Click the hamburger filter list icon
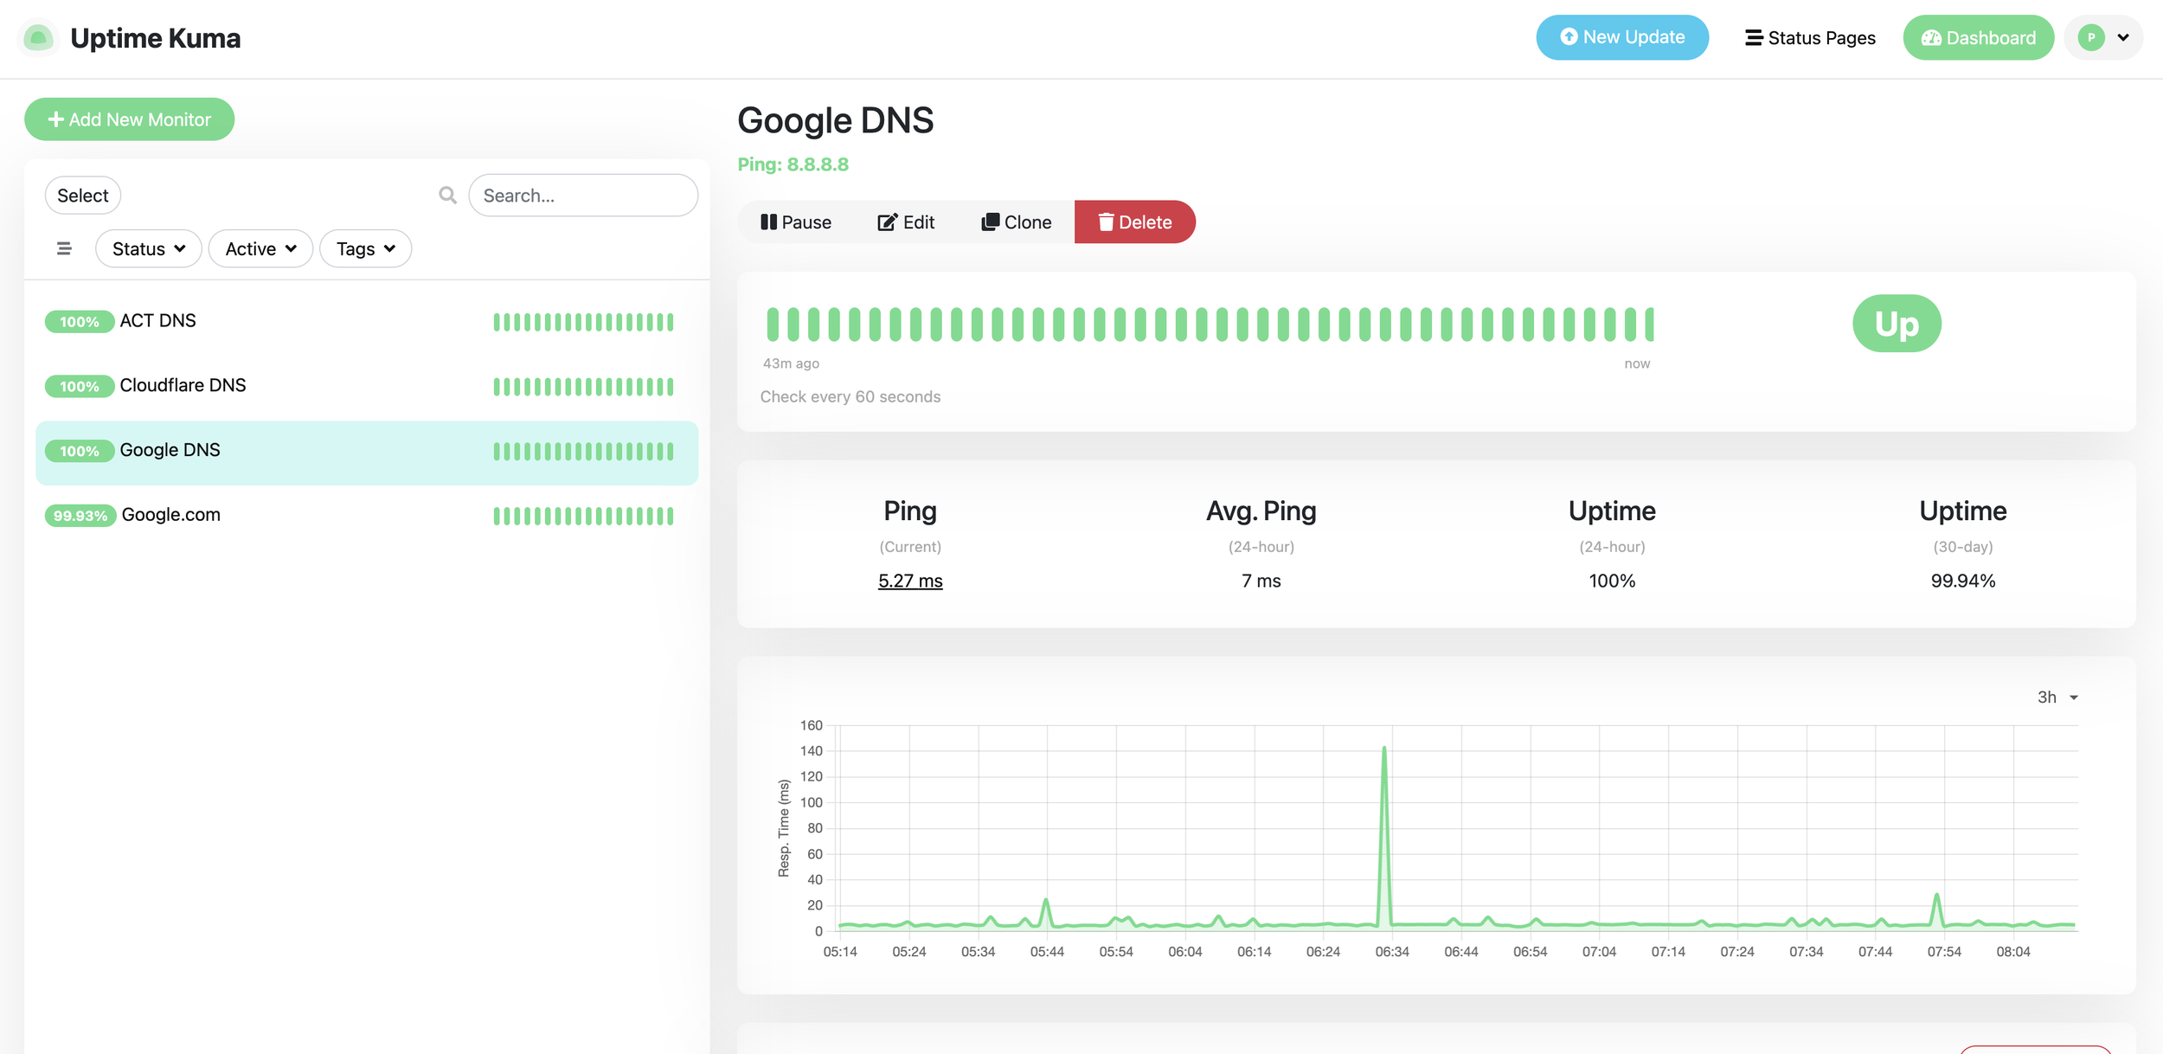This screenshot has width=2163, height=1054. [x=64, y=249]
